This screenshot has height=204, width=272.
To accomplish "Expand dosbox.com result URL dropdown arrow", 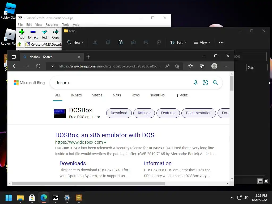I will pos(105,143).
